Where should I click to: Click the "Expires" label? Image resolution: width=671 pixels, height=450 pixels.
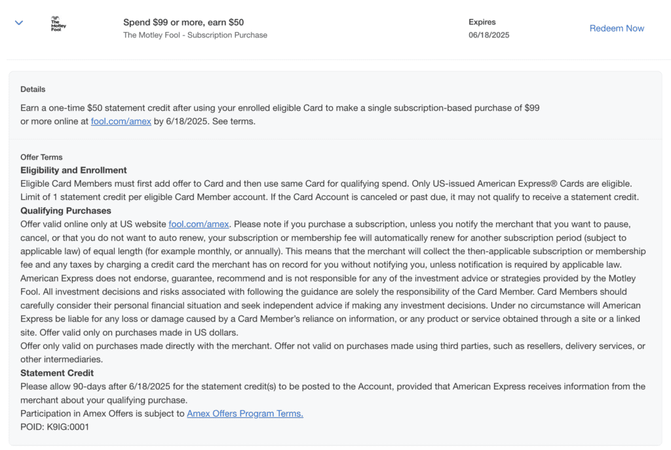(482, 22)
